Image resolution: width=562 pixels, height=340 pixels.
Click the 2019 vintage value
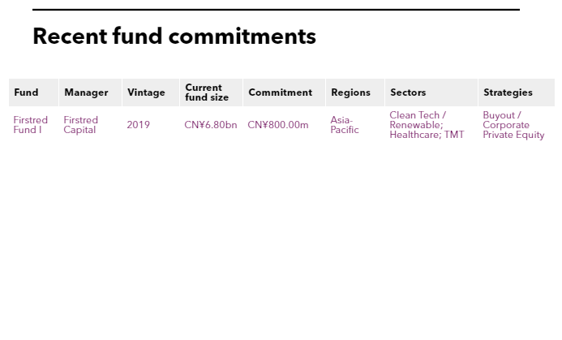coord(138,125)
